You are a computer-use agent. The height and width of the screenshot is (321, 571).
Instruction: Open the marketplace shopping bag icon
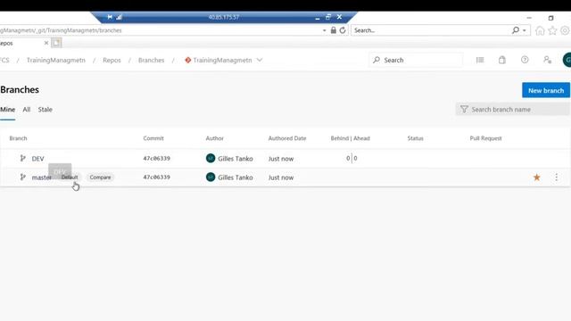click(502, 60)
